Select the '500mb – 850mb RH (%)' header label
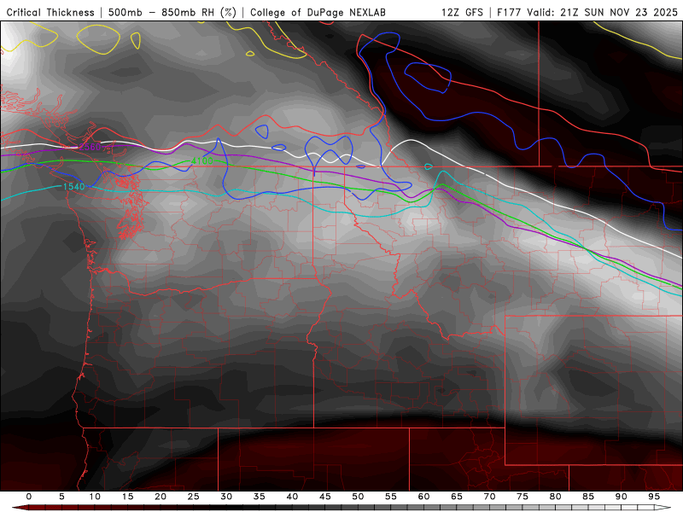 172,13
